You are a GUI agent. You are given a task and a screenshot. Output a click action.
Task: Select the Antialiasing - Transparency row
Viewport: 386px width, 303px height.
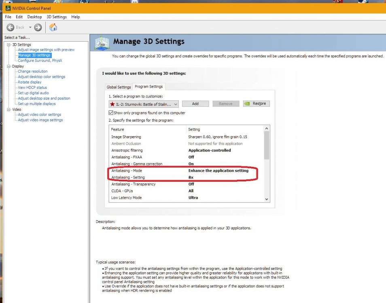[x=187, y=184]
